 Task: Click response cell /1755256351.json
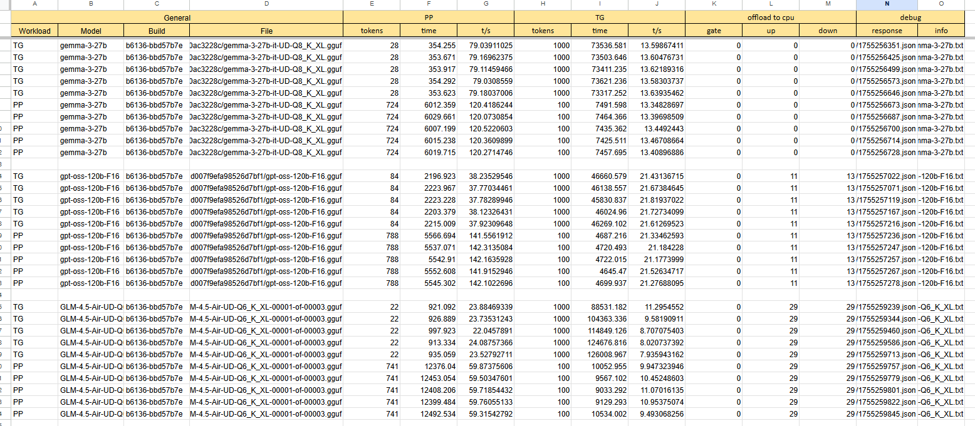pyautogui.click(x=887, y=45)
